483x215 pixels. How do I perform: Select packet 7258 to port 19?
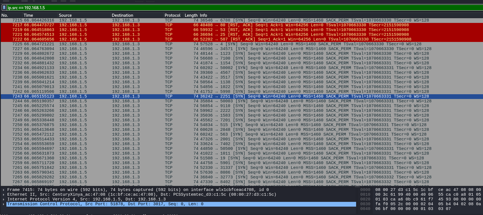(x=242, y=158)
